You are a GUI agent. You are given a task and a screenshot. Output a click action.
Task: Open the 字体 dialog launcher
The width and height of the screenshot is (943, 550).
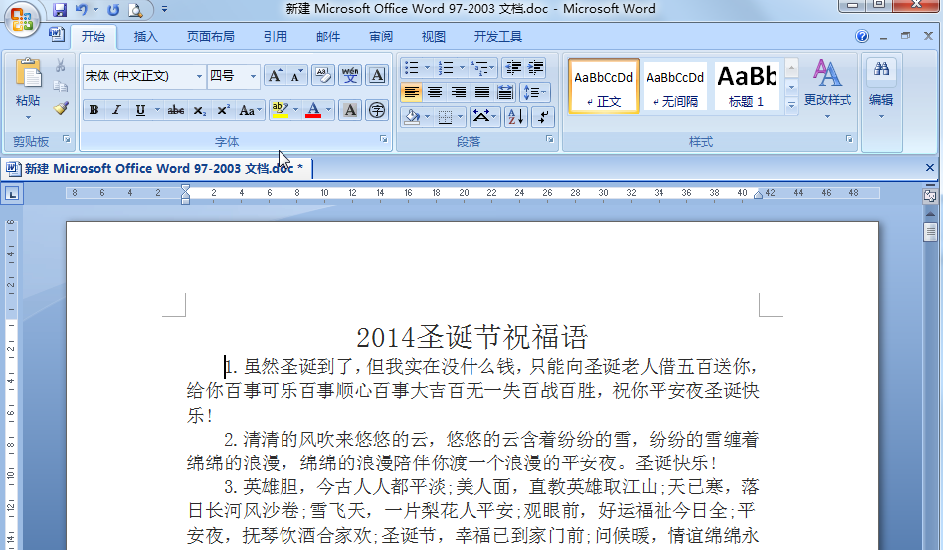384,139
